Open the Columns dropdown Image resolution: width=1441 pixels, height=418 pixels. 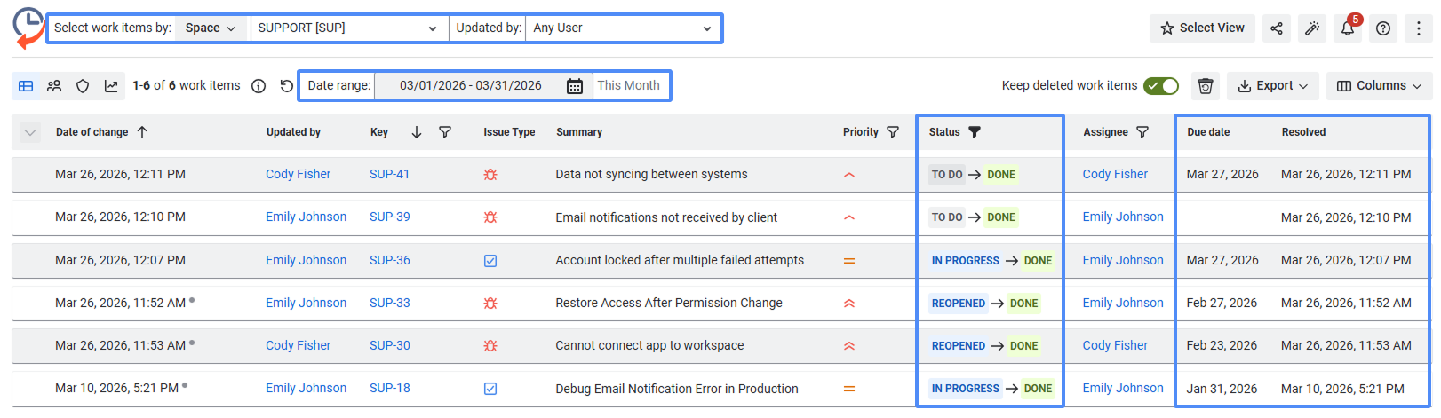pos(1379,86)
